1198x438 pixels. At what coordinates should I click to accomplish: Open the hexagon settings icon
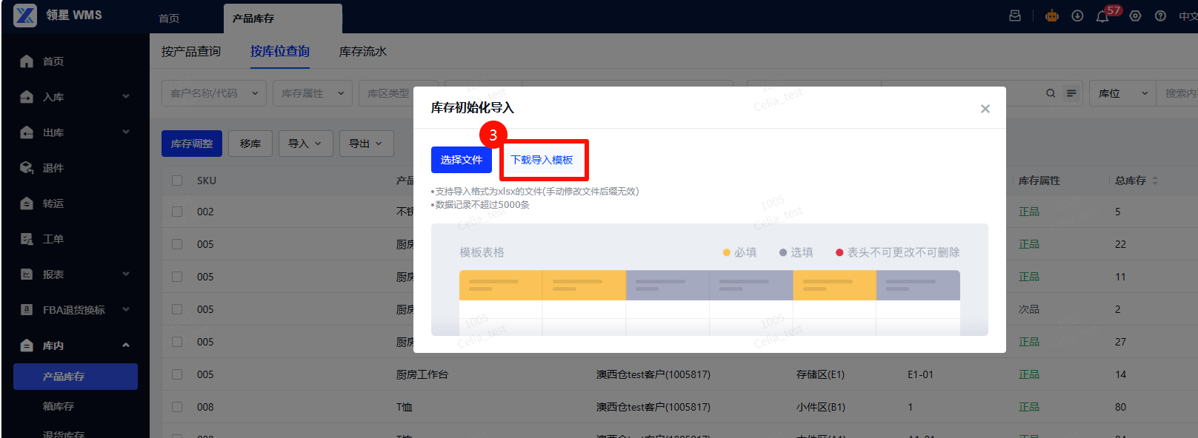coord(1135,16)
